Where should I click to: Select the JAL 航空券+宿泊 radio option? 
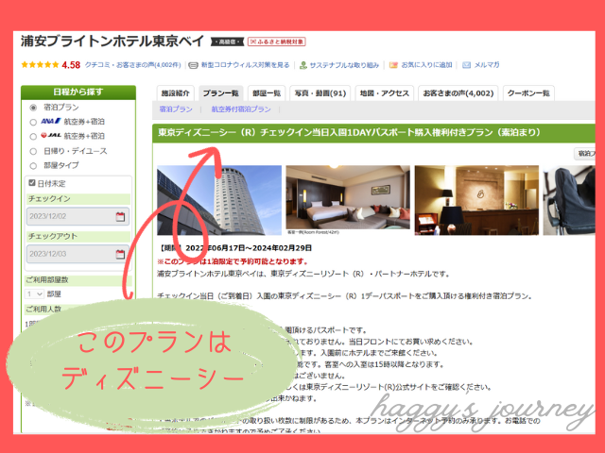[33, 136]
